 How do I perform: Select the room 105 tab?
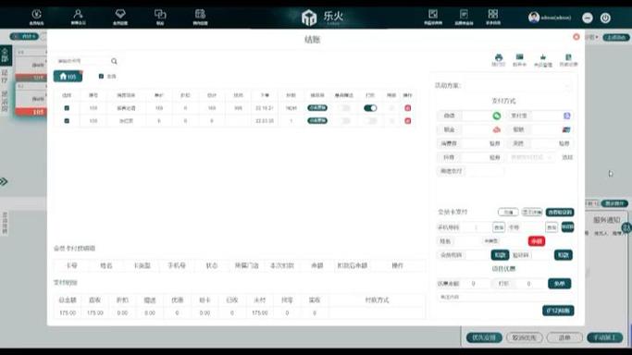tap(68, 76)
